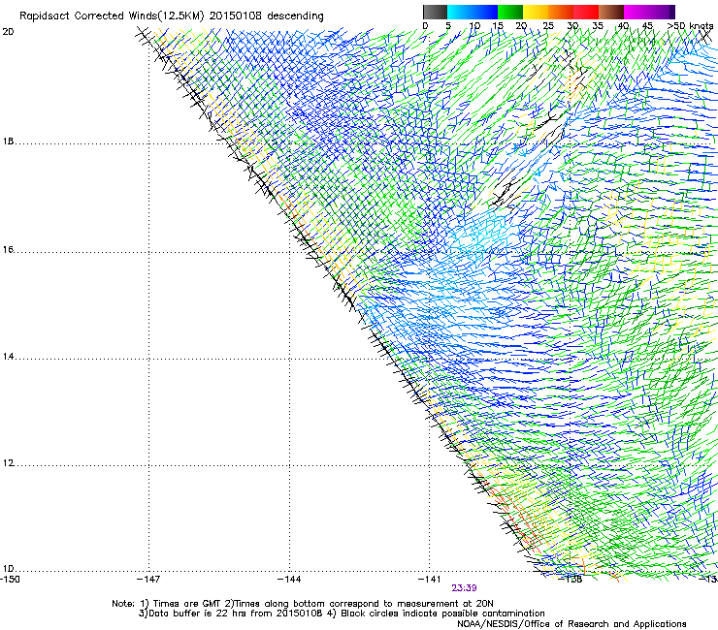Click the '>50 knots' legend label
The width and height of the screenshot is (718, 630).
pyautogui.click(x=690, y=25)
